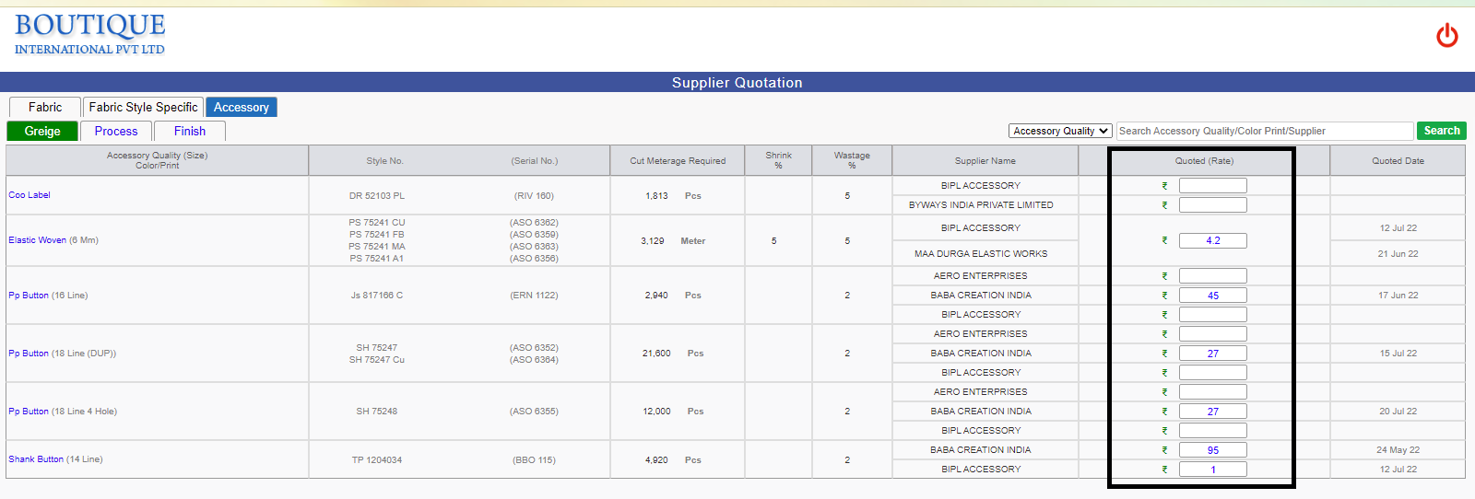1475x499 pixels.
Task: Select the Greige stage tab
Action: [42, 131]
